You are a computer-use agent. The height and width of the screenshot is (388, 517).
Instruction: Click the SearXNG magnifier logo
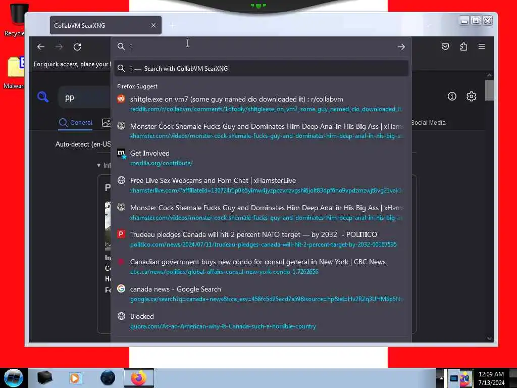43,96
